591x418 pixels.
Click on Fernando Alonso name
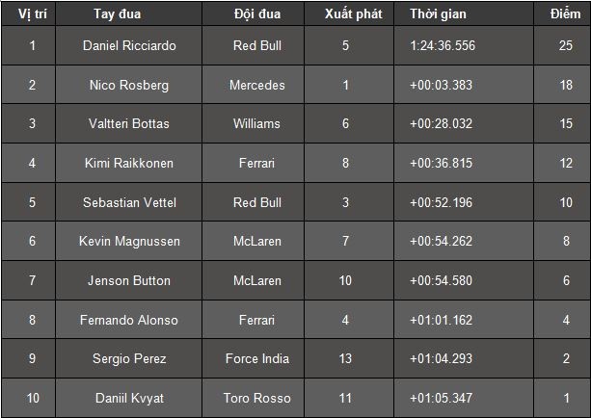click(x=129, y=320)
